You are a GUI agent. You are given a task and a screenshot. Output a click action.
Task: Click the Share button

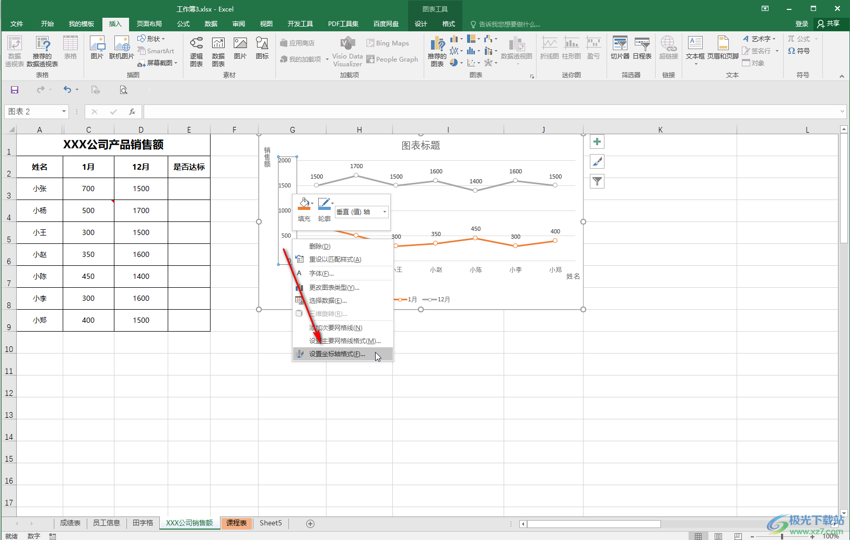(829, 24)
